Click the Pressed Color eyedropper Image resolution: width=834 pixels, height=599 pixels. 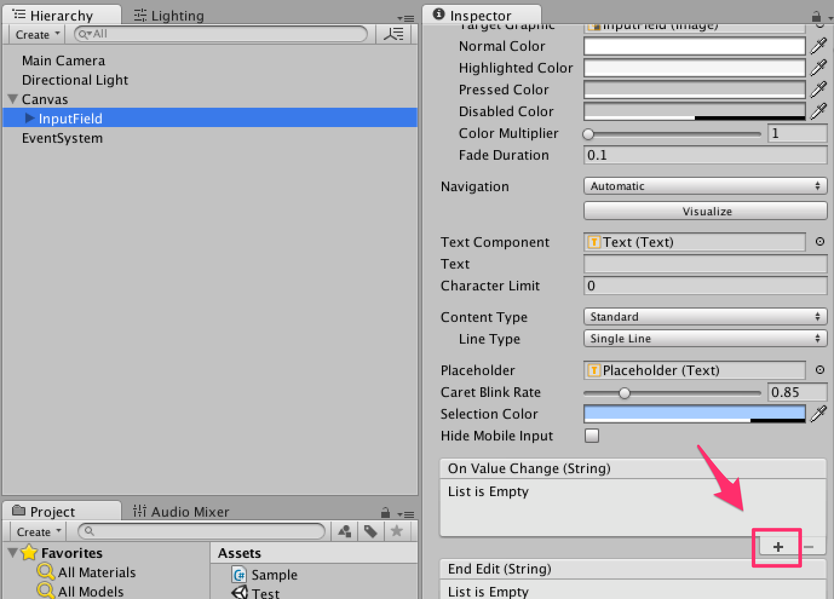pos(819,89)
